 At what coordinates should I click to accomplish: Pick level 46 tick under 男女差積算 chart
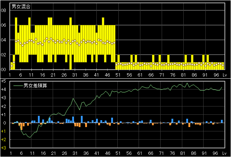point(108,153)
